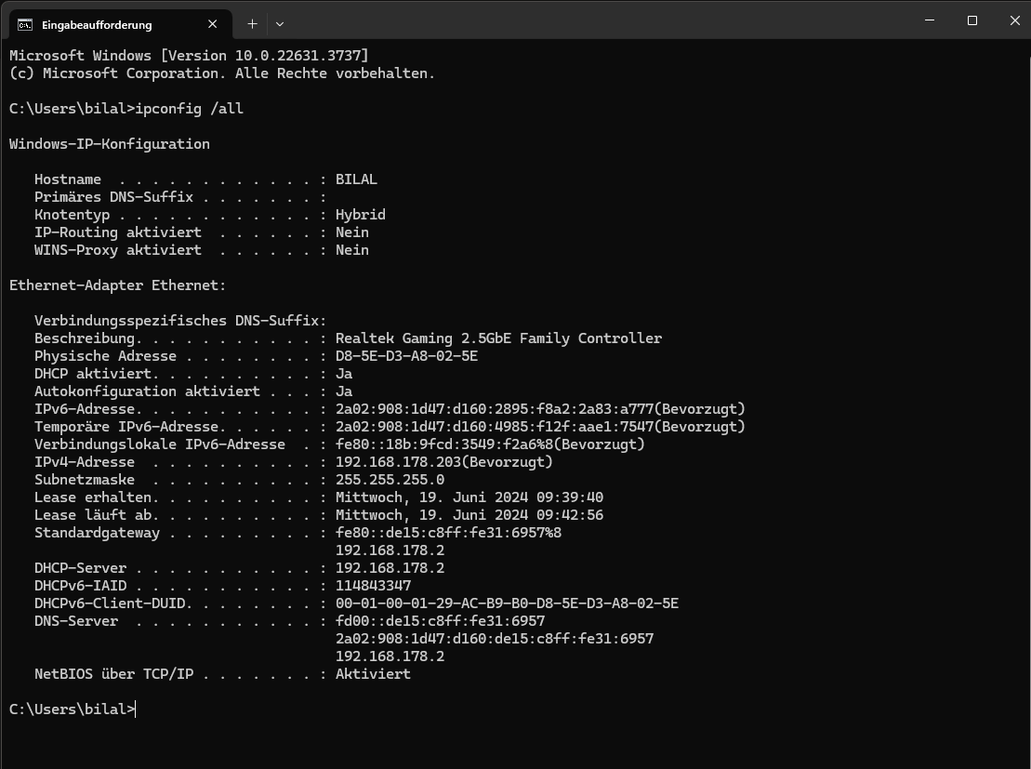Click the physical address D8-5E-D3-A8-02-5E
Screen dimensions: 1031x769
coord(406,356)
